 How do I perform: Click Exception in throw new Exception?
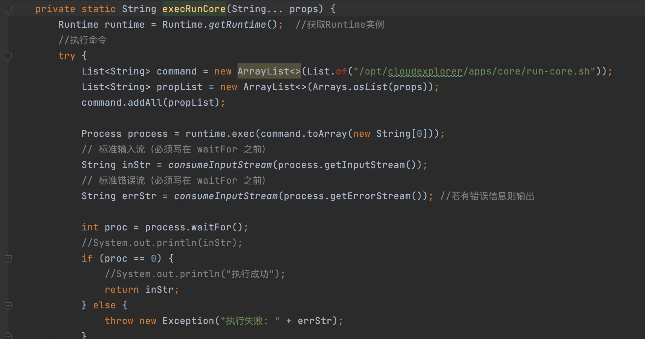point(188,321)
